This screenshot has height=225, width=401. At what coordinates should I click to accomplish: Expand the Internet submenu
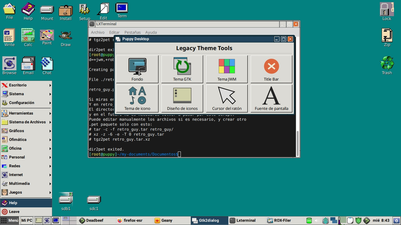(26, 174)
